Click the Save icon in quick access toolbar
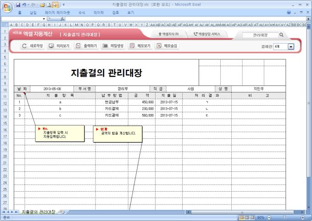312x221 pixels. (x=18, y=5)
